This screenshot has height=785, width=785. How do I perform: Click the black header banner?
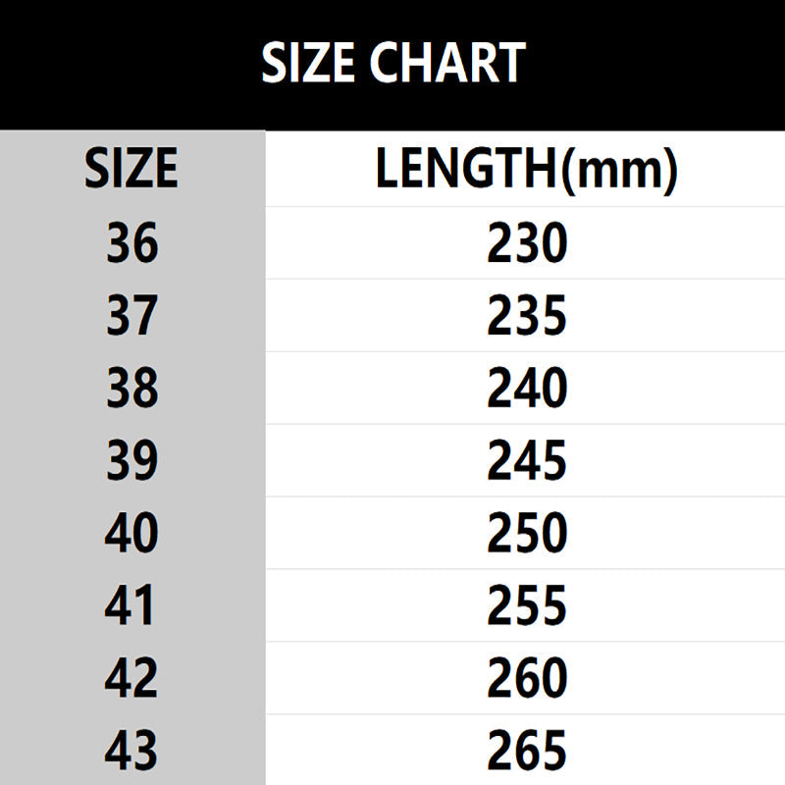click(392, 65)
